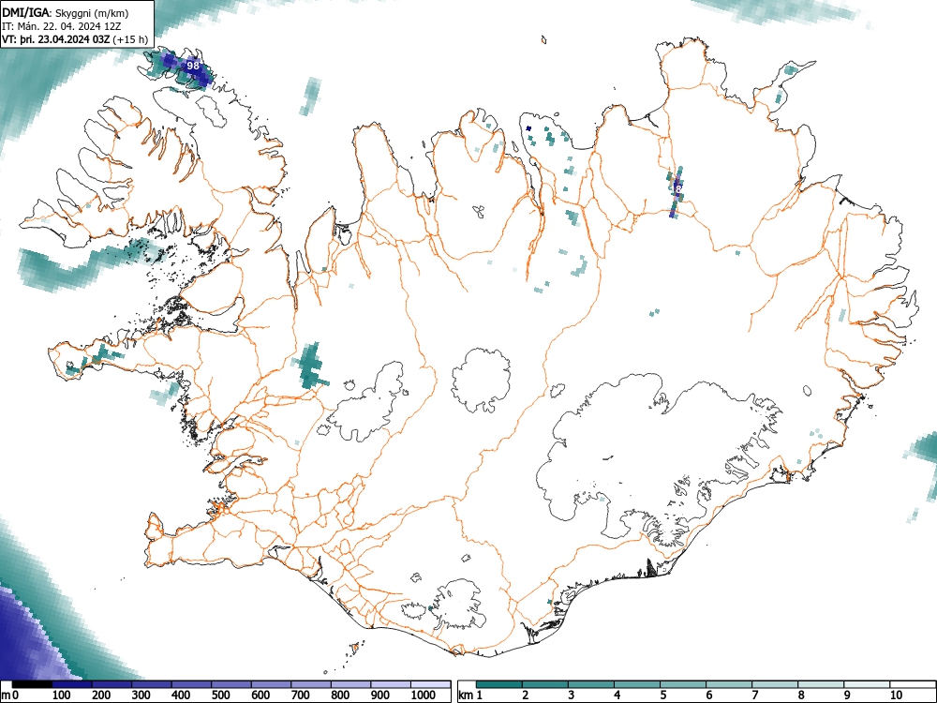Image resolution: width=937 pixels, height=703 pixels.
Task: Pick the teal 5–6 km legend swatch
Action: [x=682, y=684]
